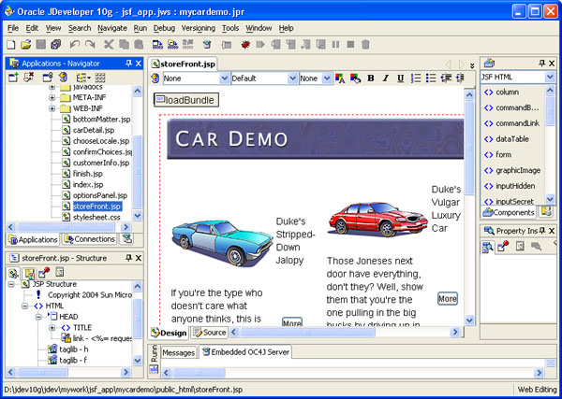Select the commandLink component
This screenshot has height=399, width=562.
tap(511, 123)
